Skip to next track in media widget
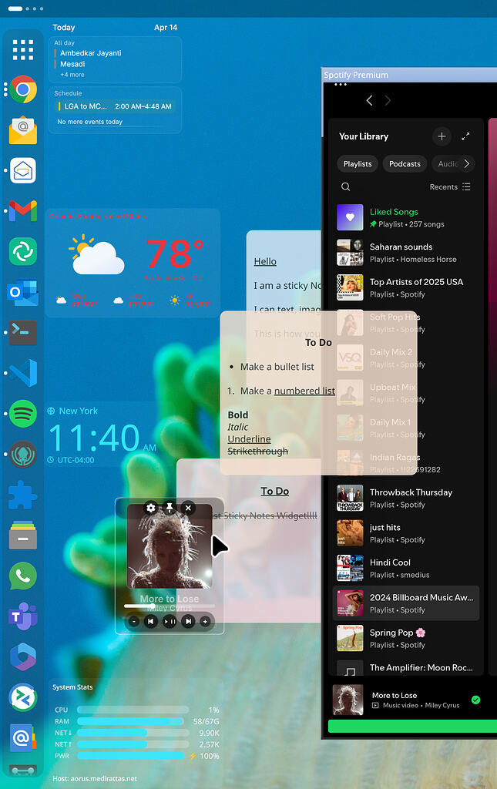 (188, 622)
